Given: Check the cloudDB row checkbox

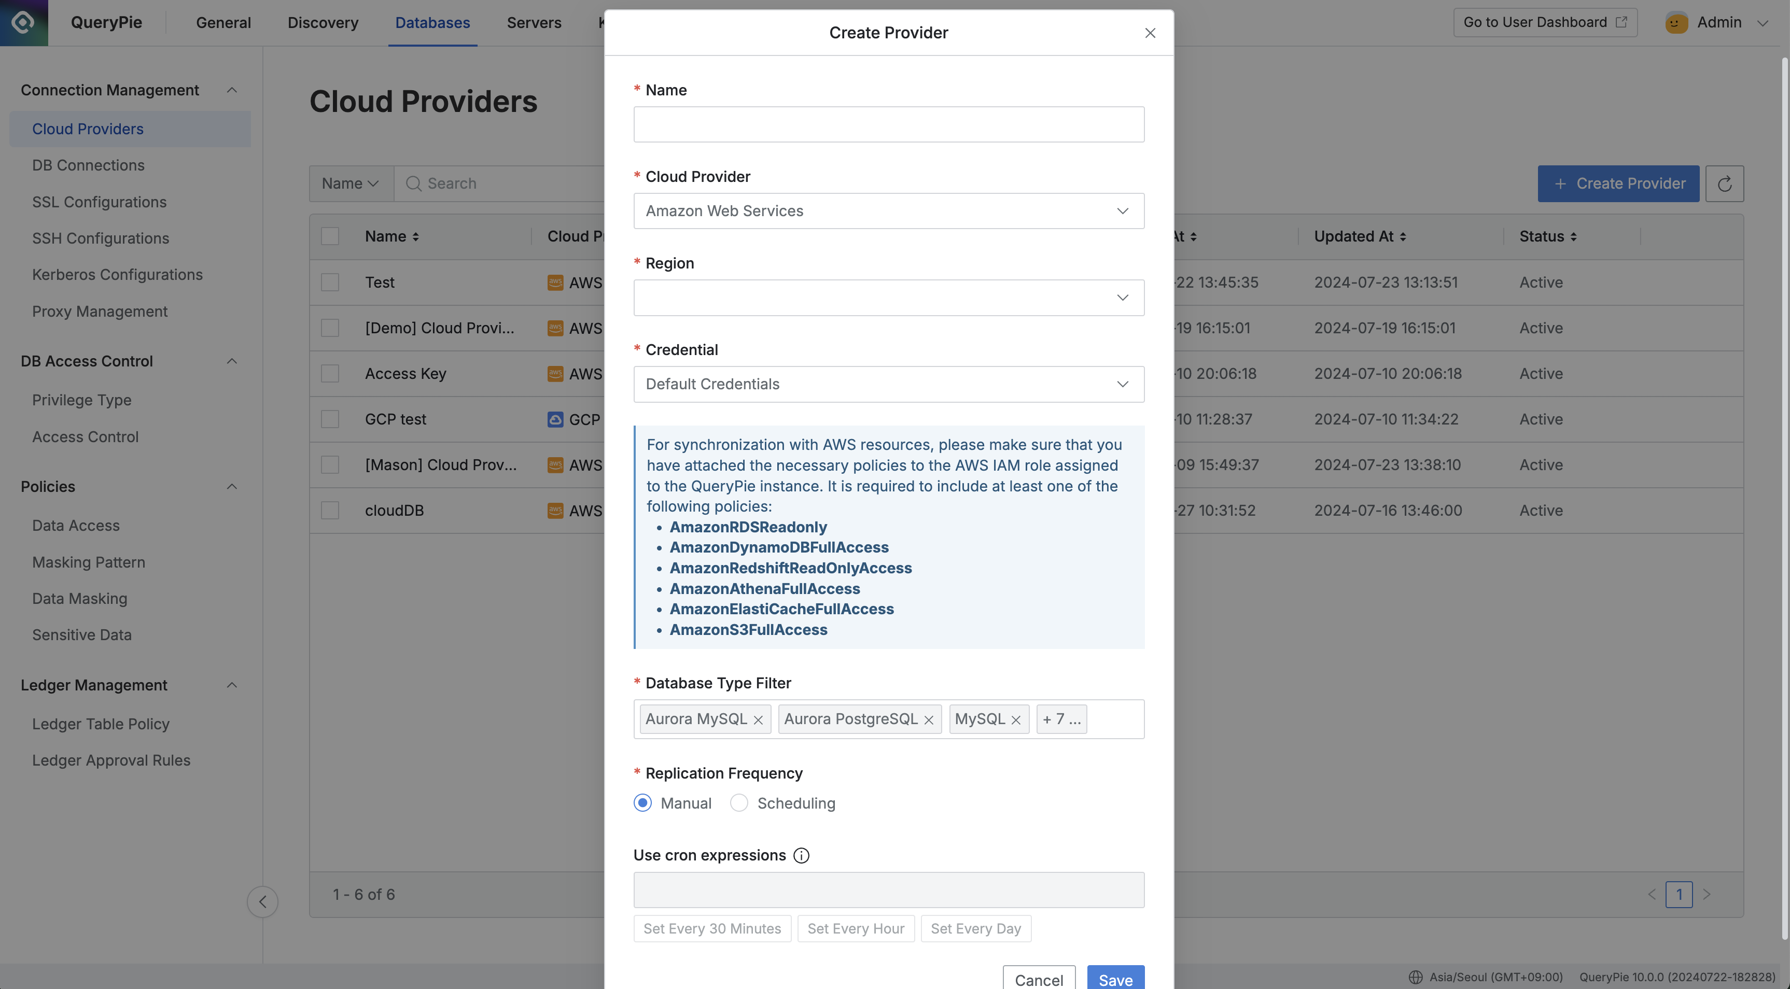Looking at the screenshot, I should point(330,511).
